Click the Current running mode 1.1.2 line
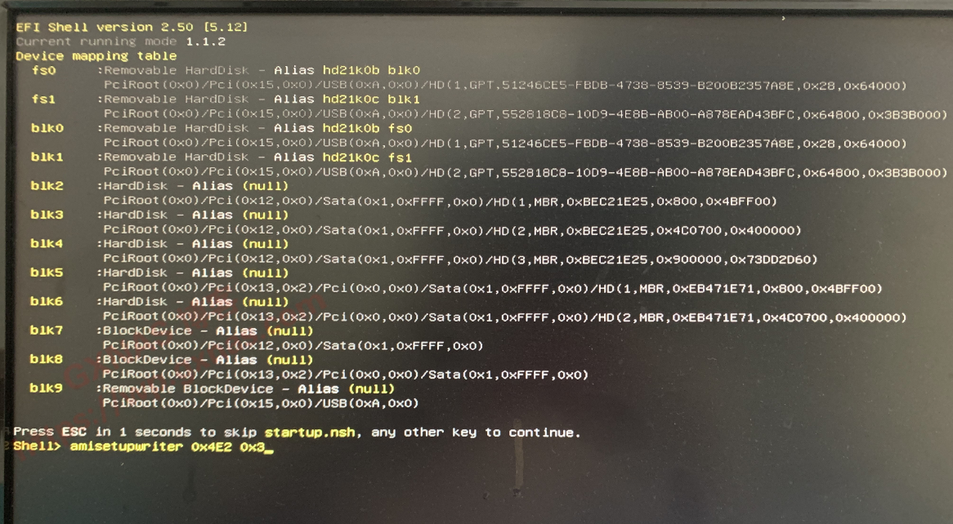The image size is (953, 524). 120,41
